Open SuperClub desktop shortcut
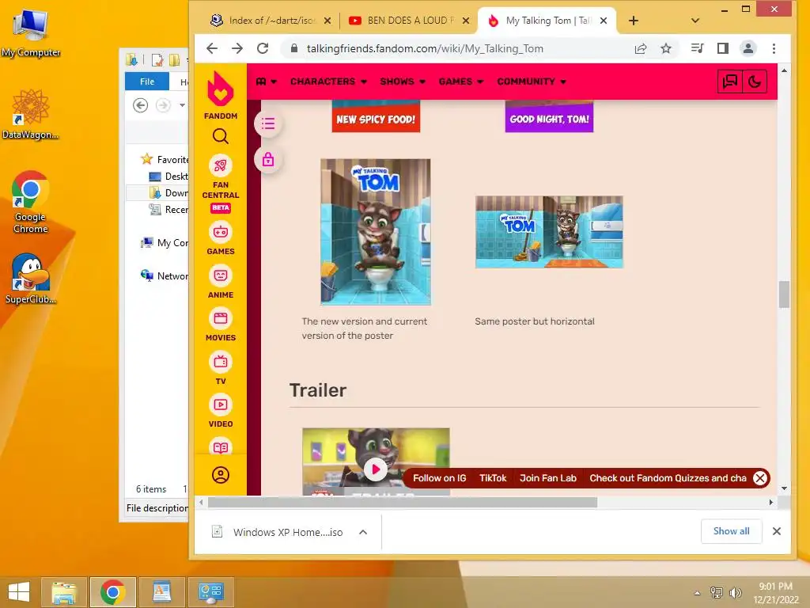810x608 pixels. click(x=30, y=279)
